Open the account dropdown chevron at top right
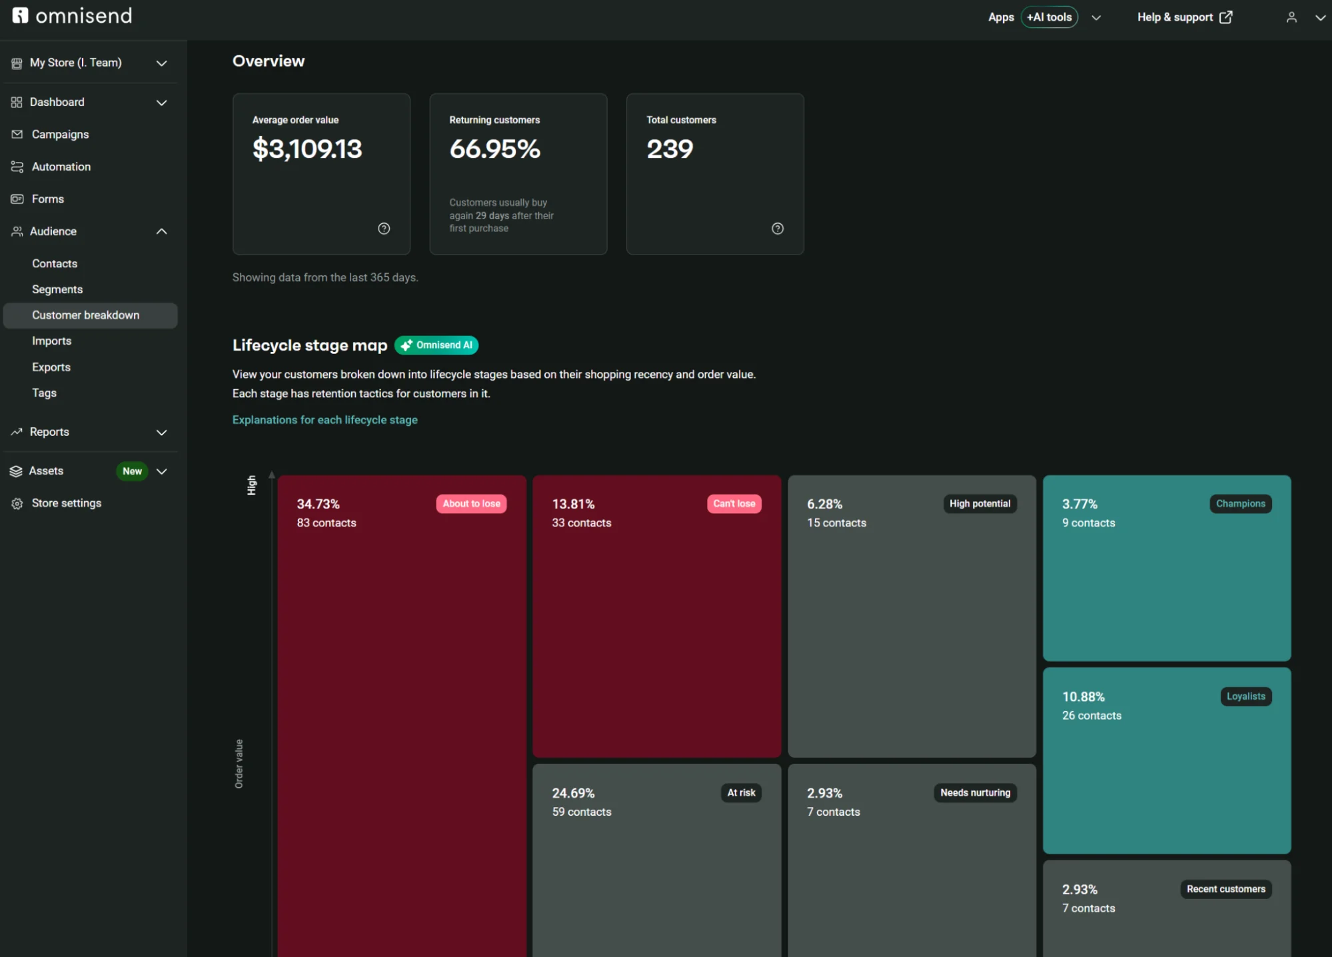The width and height of the screenshot is (1332, 957). [x=1320, y=18]
